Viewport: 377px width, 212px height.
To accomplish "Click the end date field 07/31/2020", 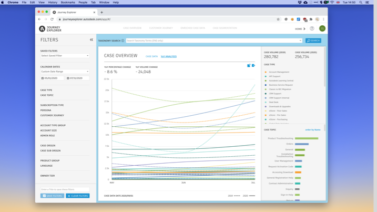I will click(78, 78).
